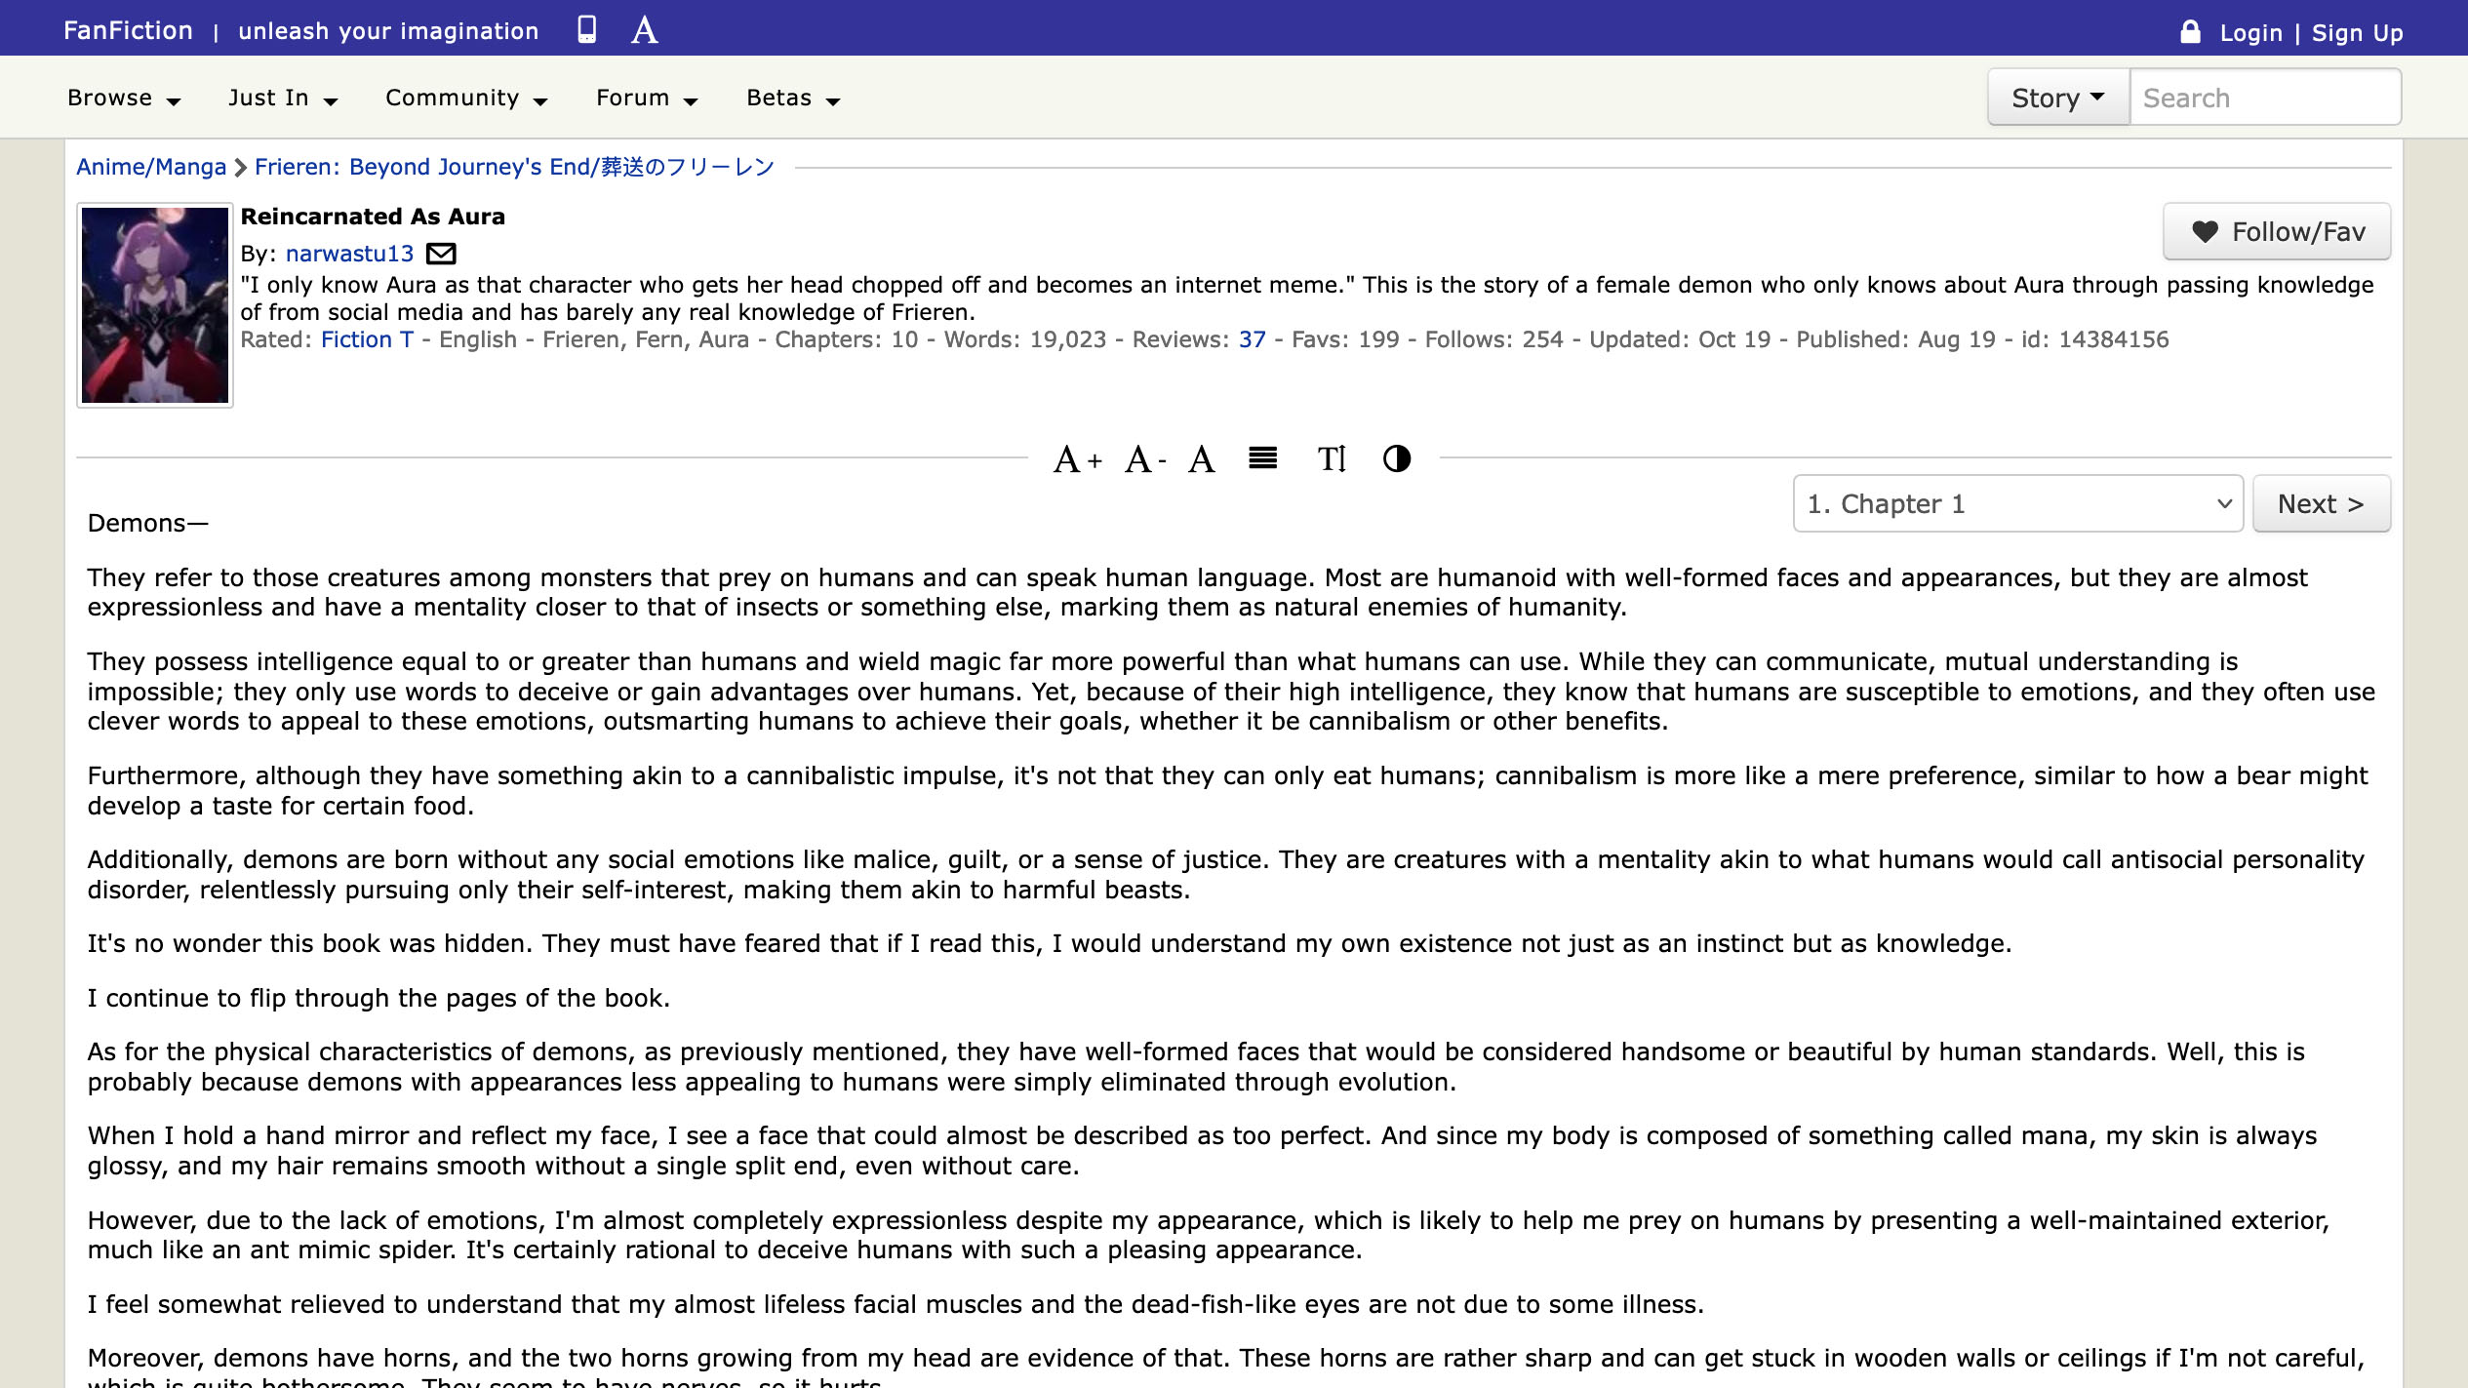The width and height of the screenshot is (2468, 1388).
Task: Open the Chapter 1 selection dropdown
Action: [x=2017, y=503]
